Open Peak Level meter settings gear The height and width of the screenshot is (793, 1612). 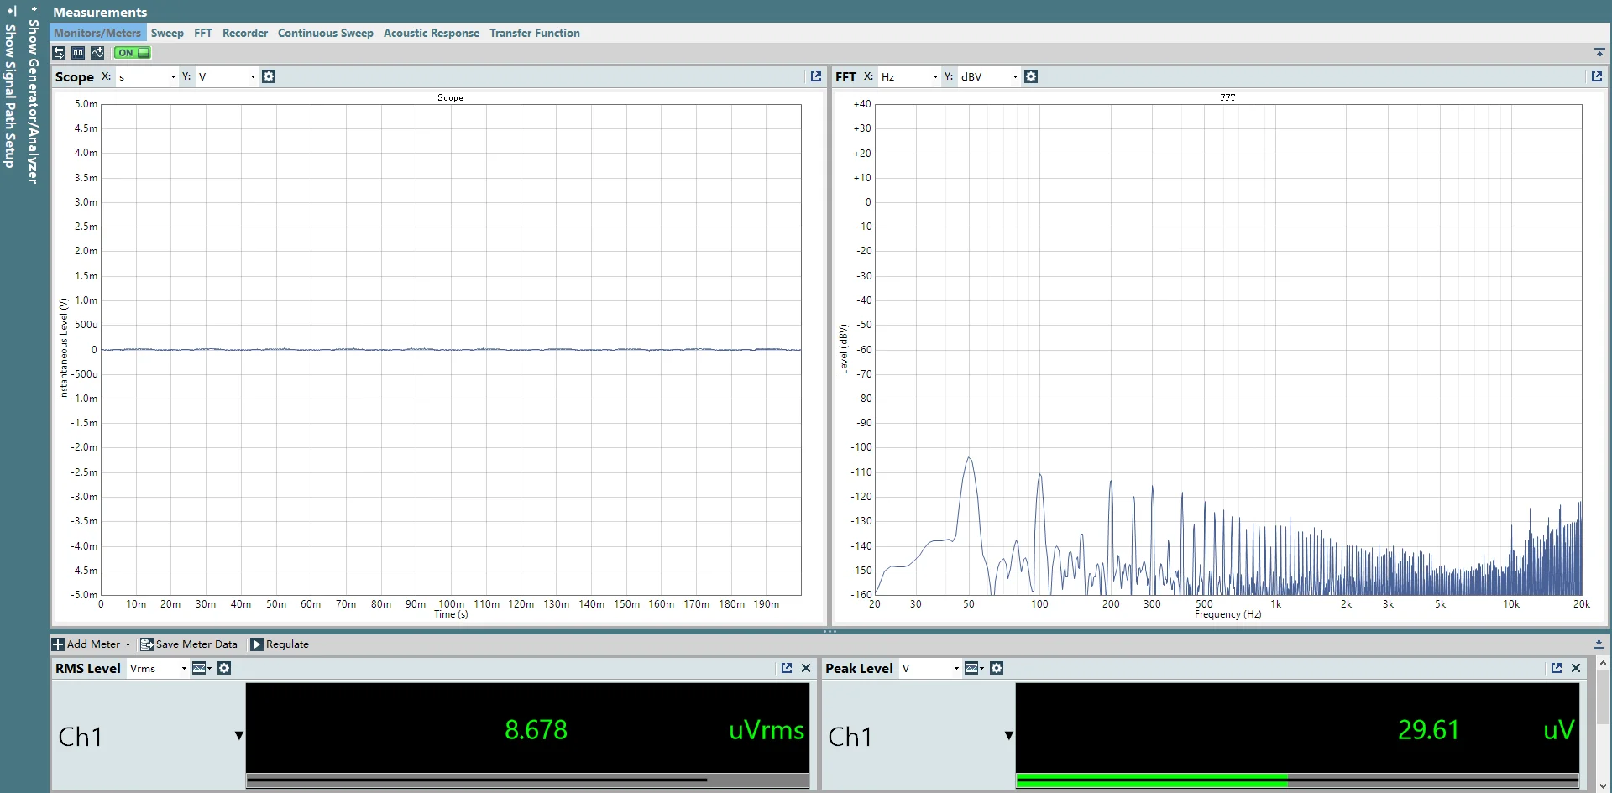pos(997,668)
